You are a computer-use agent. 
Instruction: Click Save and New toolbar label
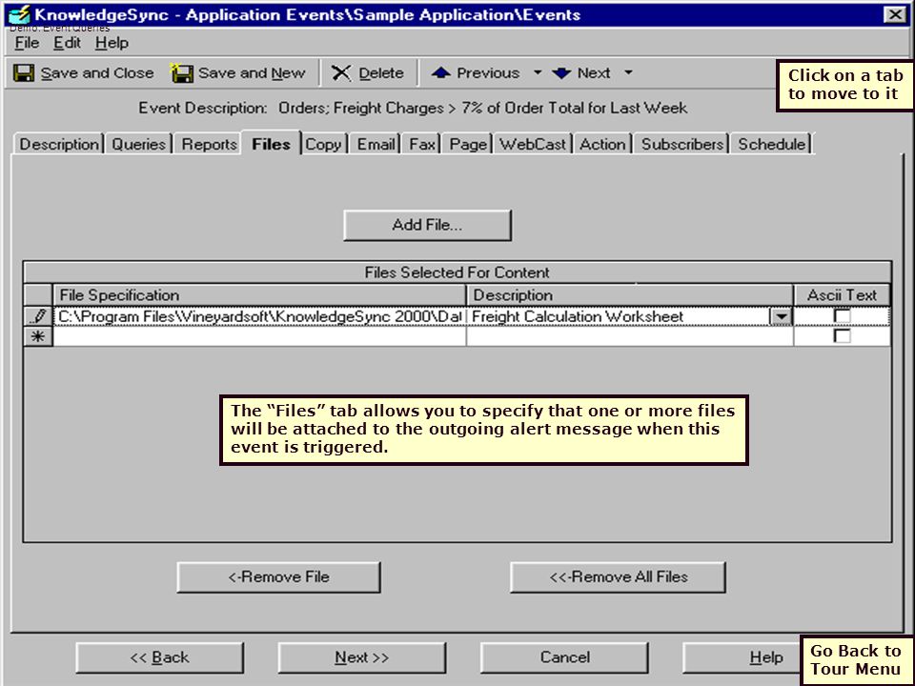point(252,73)
